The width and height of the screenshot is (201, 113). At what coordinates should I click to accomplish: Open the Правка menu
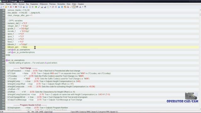click(x=8, y=4)
